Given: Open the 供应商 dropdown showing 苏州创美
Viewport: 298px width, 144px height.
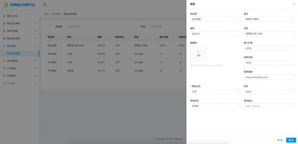Looking at the screenshot, I should pyautogui.click(x=215, y=19).
